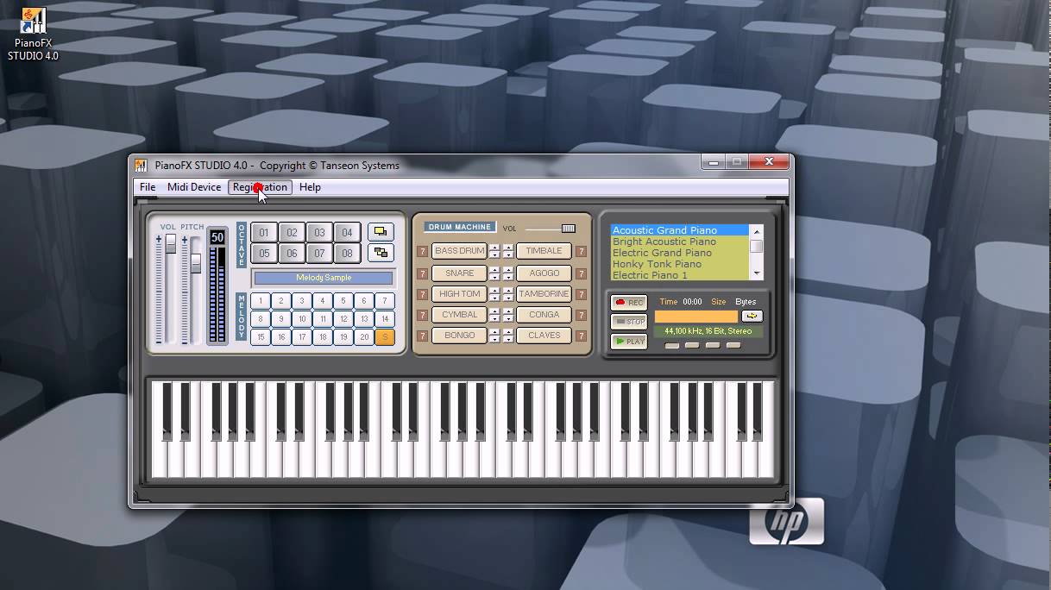1051x590 pixels.
Task: Click the Melody Sample display field
Action: [324, 278]
